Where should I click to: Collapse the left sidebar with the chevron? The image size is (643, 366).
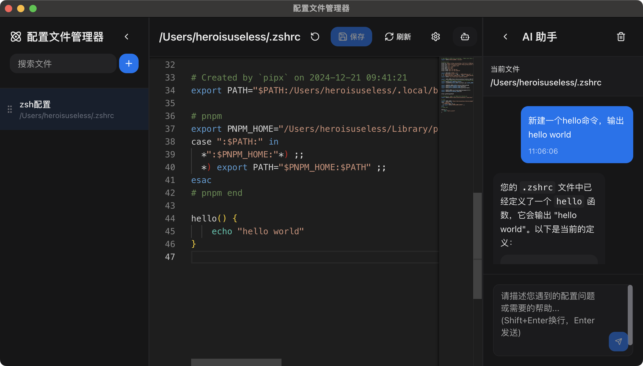127,37
